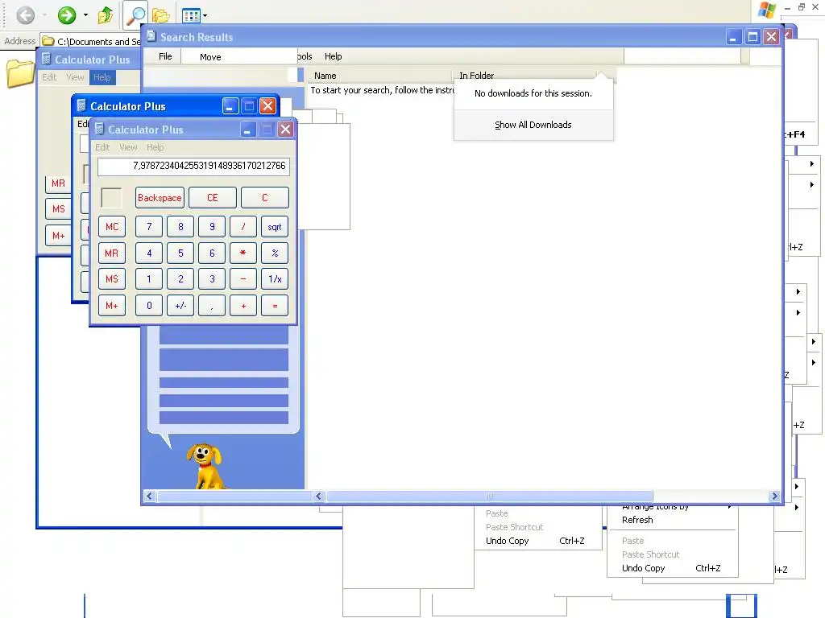Click the multiply asterisk button

tap(243, 253)
